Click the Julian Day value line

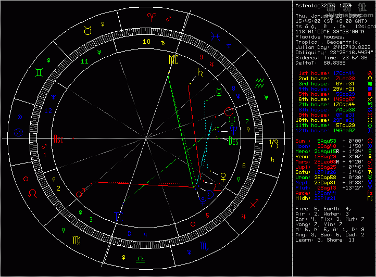click(x=333, y=47)
